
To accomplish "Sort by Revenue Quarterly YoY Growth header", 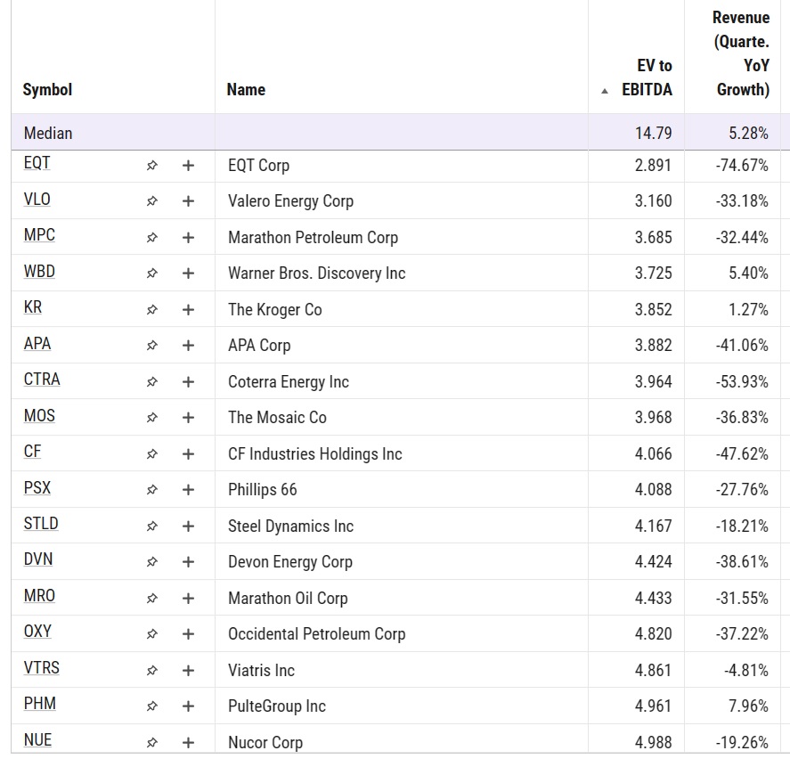I will pyautogui.click(x=741, y=53).
